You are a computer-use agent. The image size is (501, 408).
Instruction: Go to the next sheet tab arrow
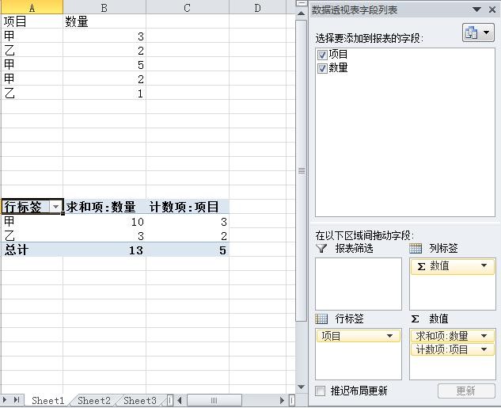[x=5, y=400]
